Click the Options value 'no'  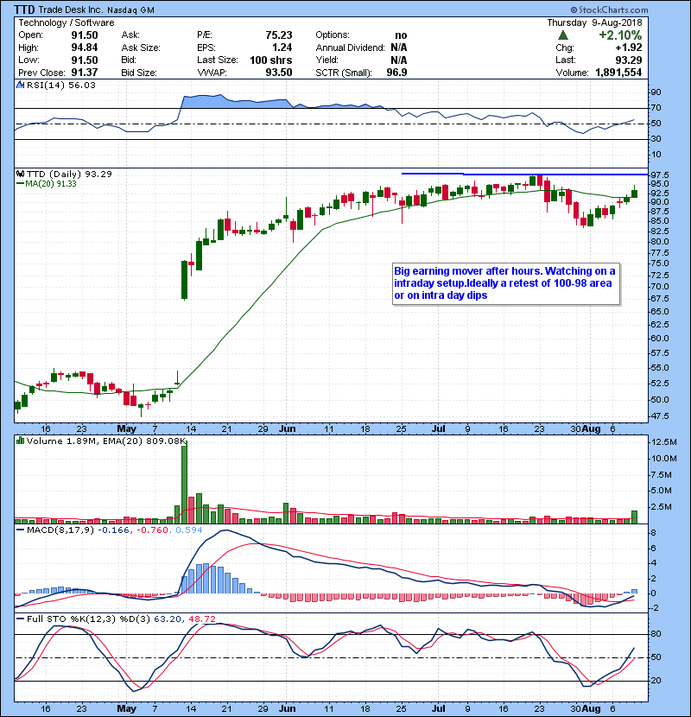(x=401, y=35)
